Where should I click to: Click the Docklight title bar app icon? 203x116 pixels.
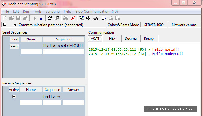4,4
